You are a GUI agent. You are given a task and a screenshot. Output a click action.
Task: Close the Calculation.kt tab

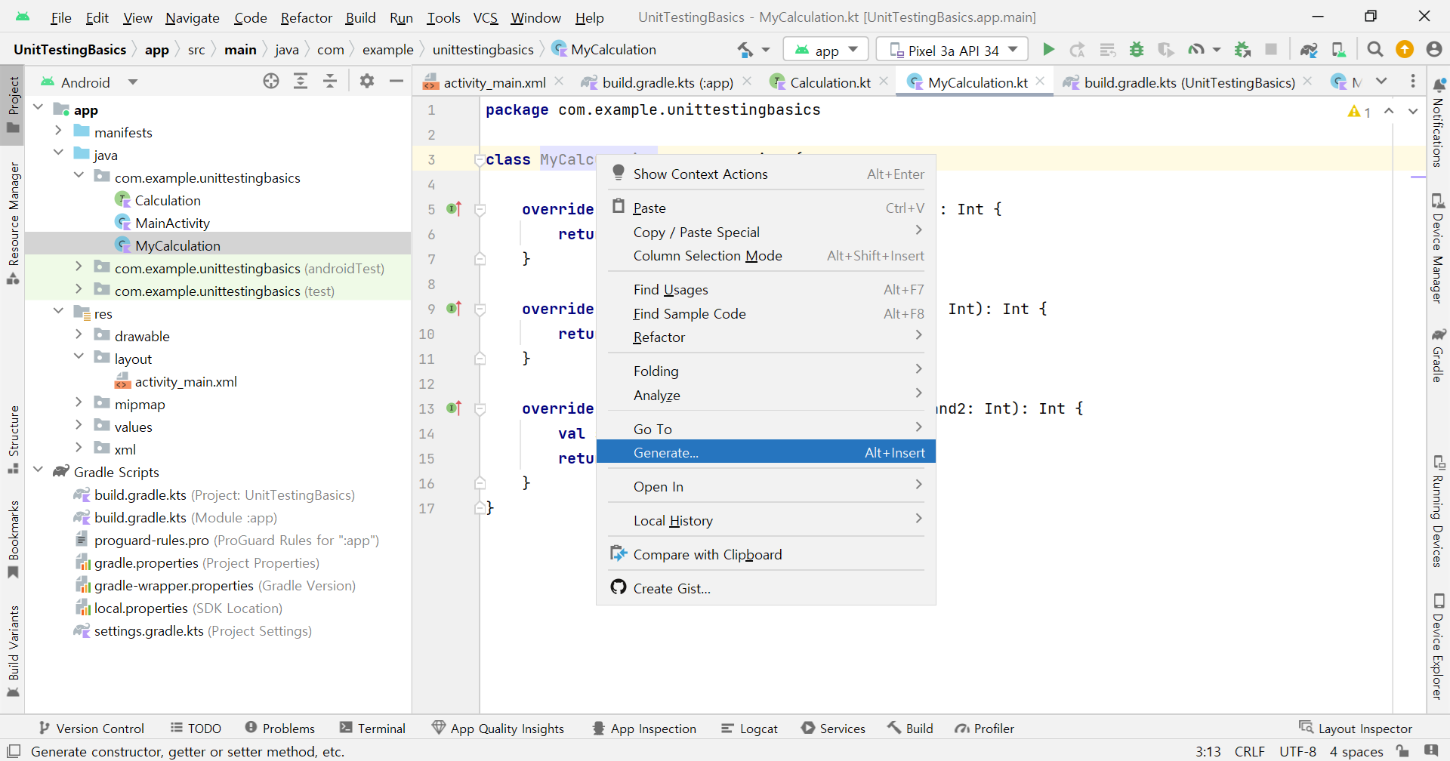(x=884, y=82)
